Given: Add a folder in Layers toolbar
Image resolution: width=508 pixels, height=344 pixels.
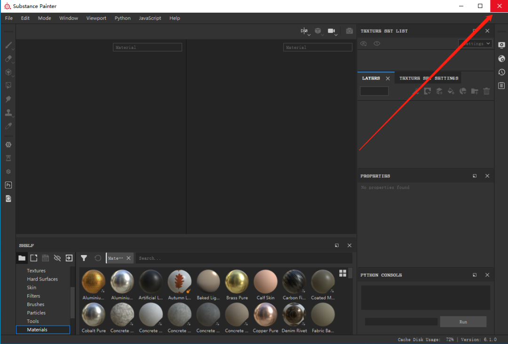Looking at the screenshot, I should point(475,91).
